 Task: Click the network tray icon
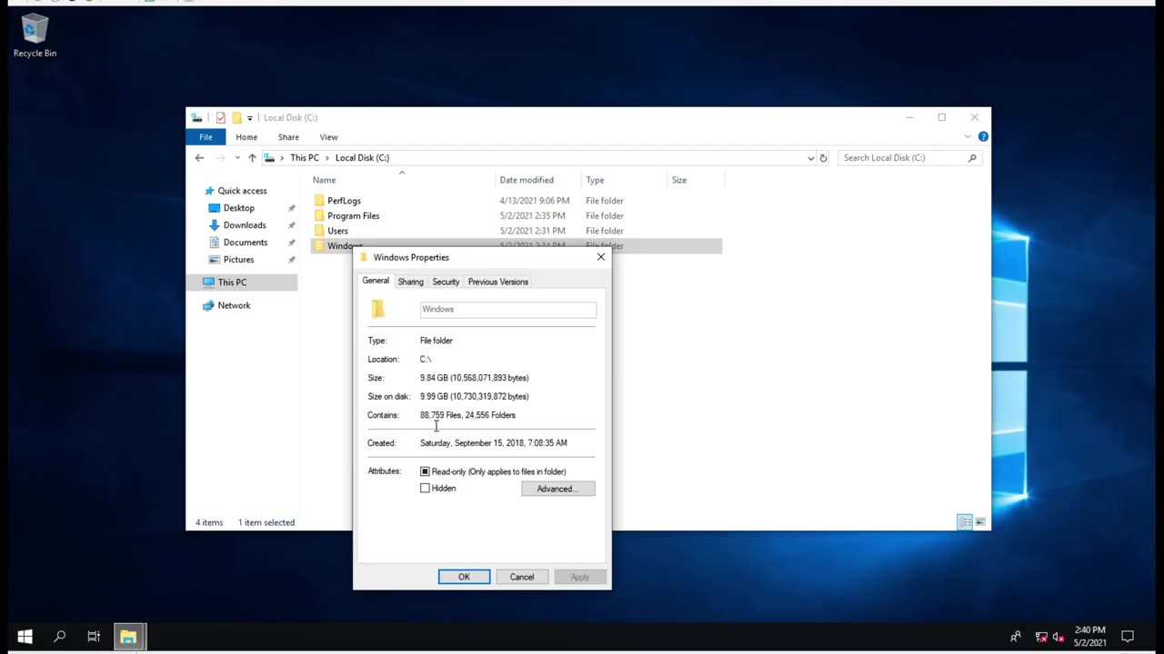tap(1041, 637)
